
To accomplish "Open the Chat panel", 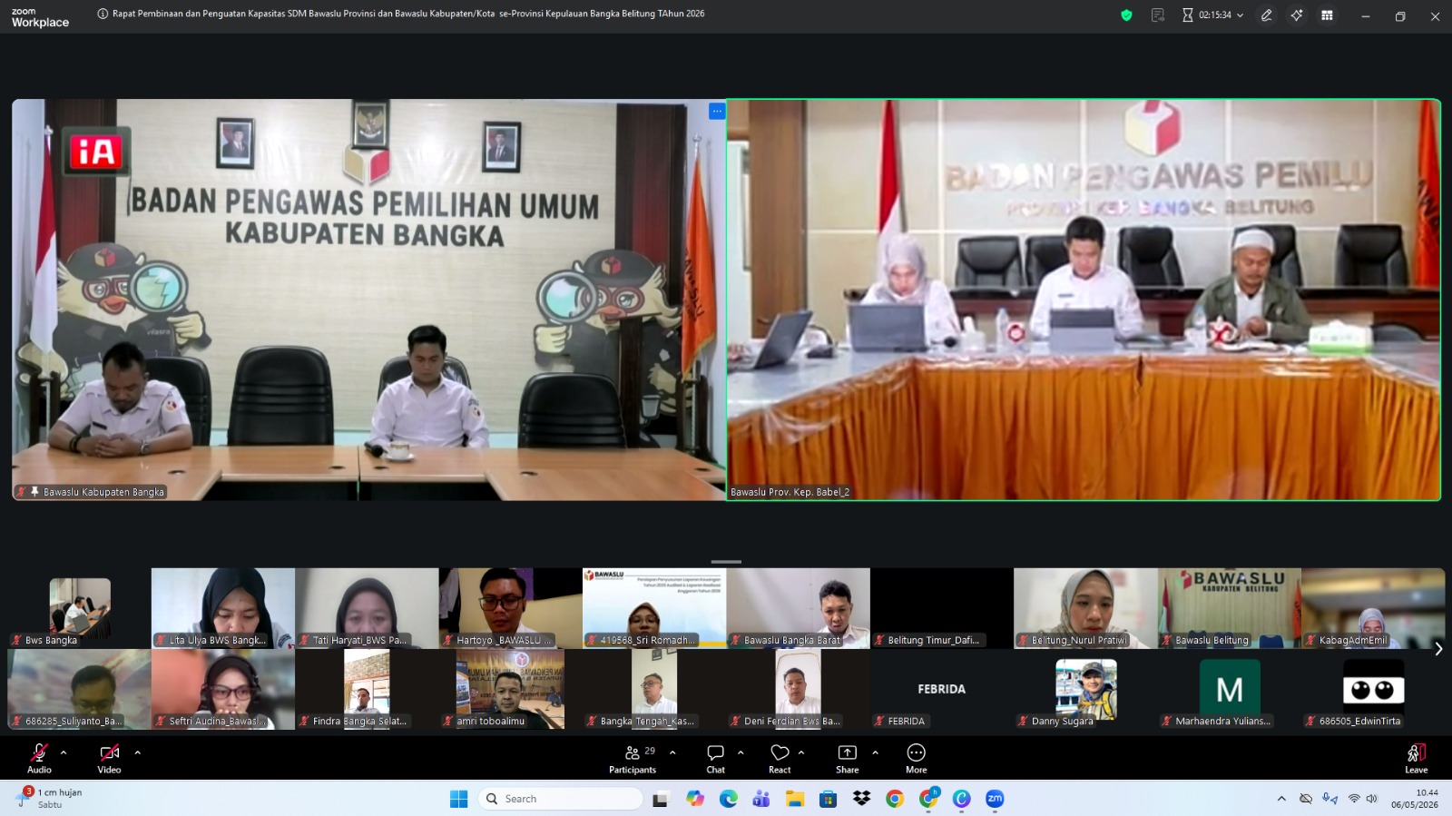I will tap(715, 758).
